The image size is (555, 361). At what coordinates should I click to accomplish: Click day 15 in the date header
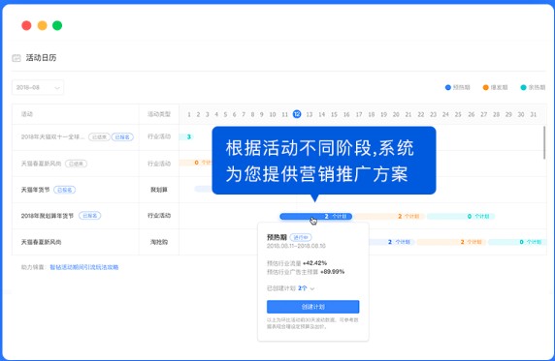[334, 114]
